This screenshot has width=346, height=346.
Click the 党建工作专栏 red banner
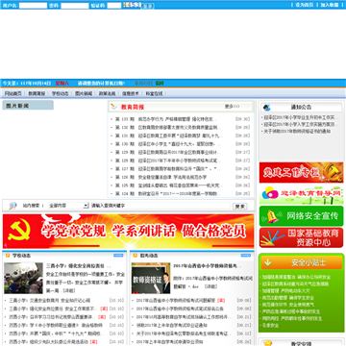pos(301,173)
